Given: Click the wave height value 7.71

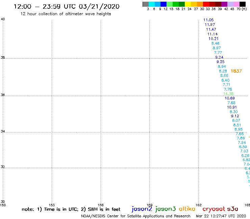Looking at the screenshot, I should (227, 85).
